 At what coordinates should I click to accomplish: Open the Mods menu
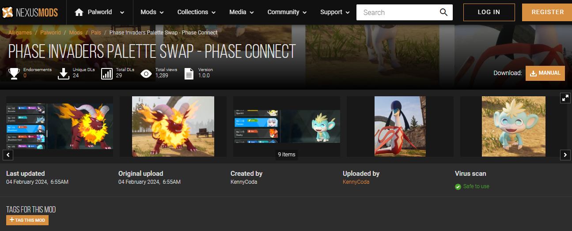[152, 12]
